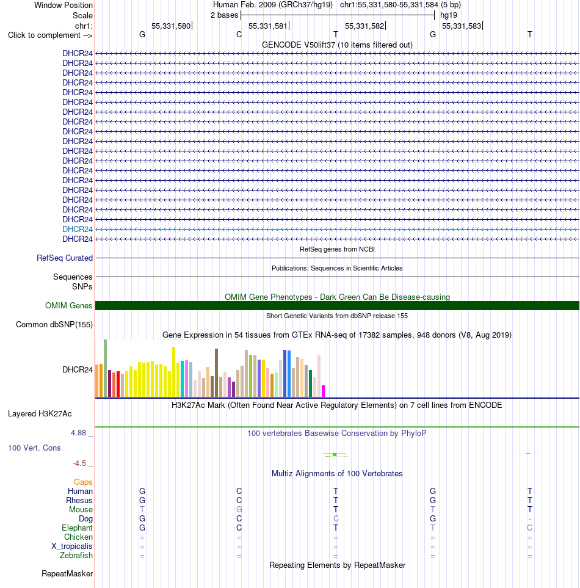580x588 pixels.
Task: Click position label 55,331,581 on the ruler
Action: coord(267,26)
